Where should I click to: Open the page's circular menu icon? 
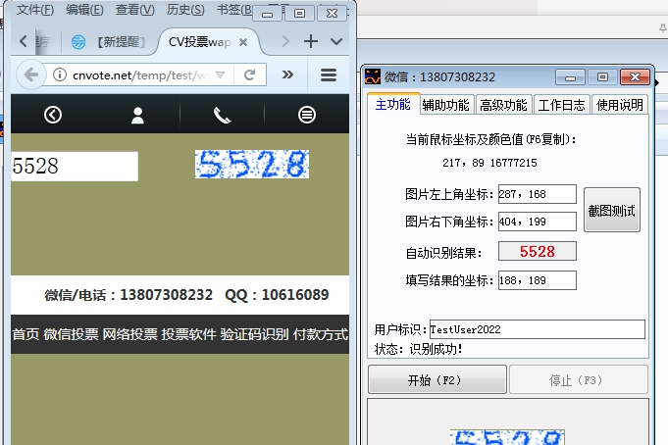[x=307, y=115]
